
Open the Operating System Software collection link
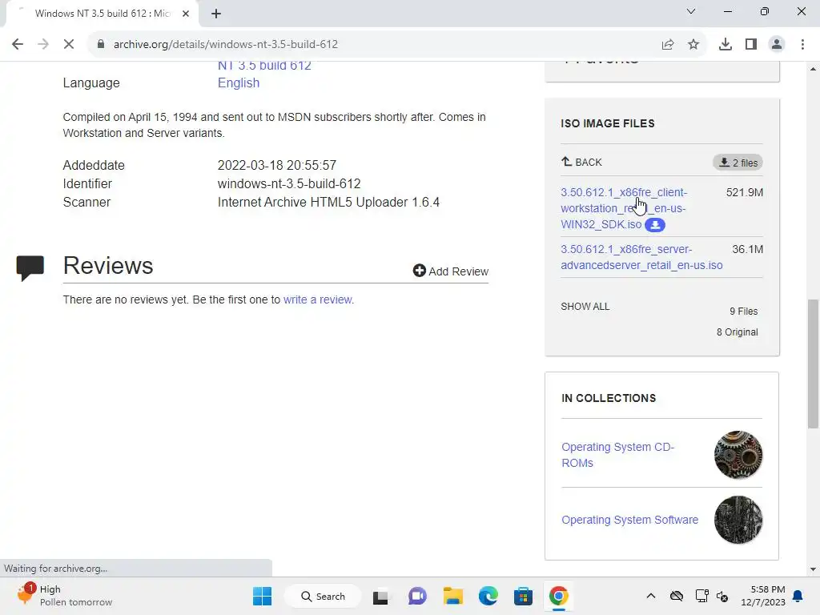click(629, 520)
